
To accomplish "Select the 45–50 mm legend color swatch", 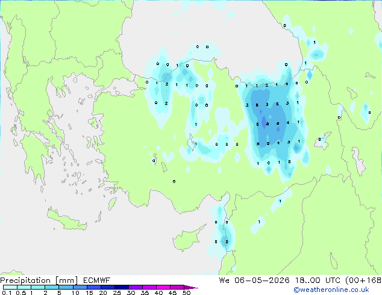I will click(x=177, y=287).
